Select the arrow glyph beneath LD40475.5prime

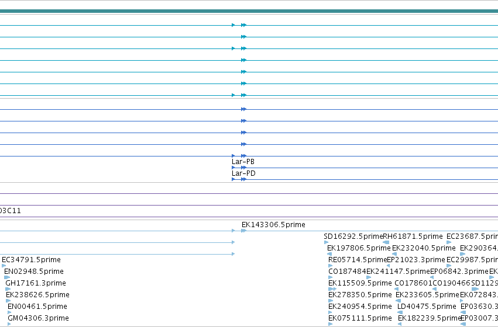tap(400, 312)
